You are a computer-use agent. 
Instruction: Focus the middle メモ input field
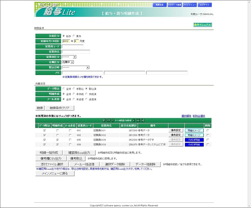pyautogui.click(x=125, y=73)
